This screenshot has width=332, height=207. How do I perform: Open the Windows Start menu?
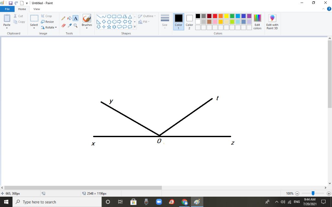pyautogui.click(x=6, y=202)
